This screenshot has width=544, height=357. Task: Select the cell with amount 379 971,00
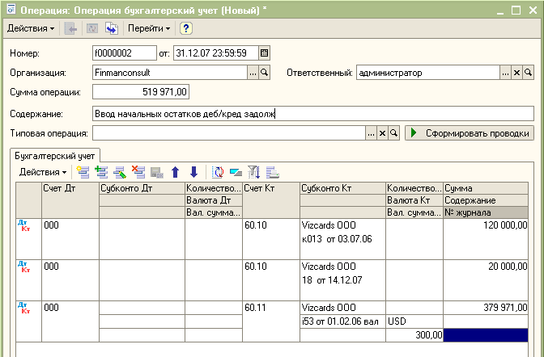click(x=486, y=308)
